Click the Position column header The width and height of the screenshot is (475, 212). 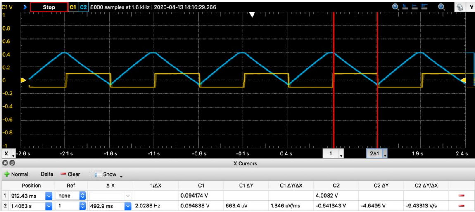(x=31, y=185)
